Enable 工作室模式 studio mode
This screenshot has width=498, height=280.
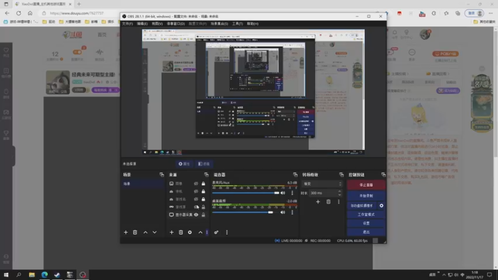366,215
